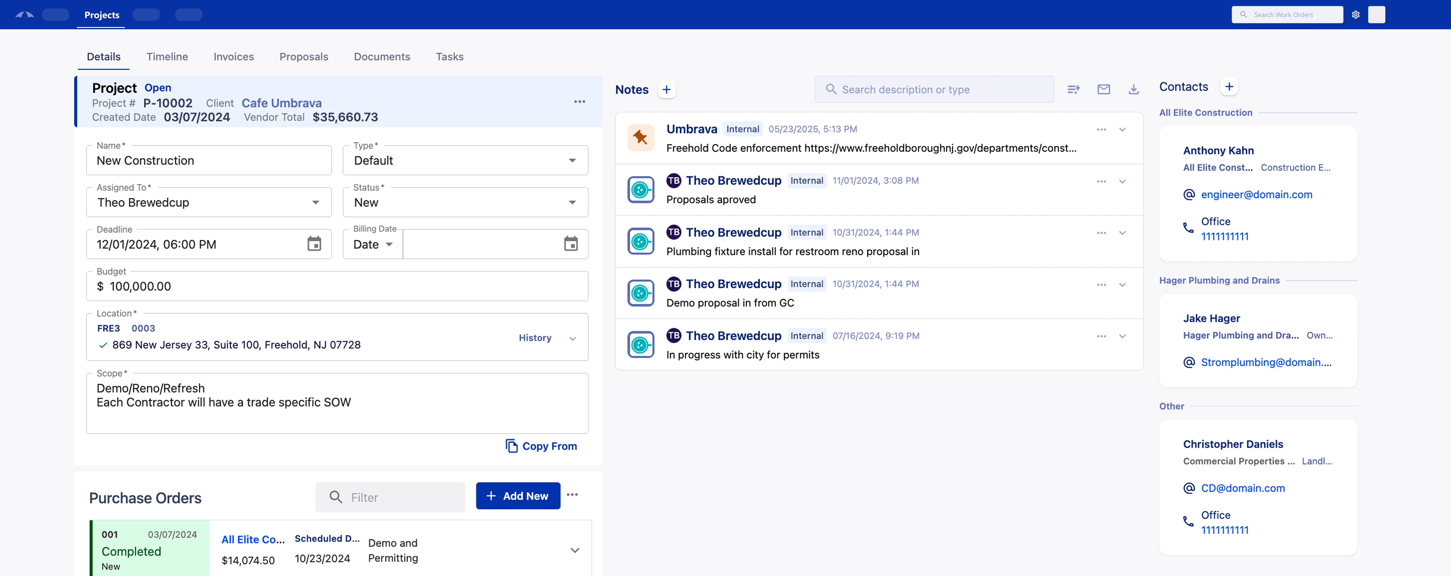Switch to the Documents tab
Viewport: 1451px width, 576px height.
click(x=382, y=57)
